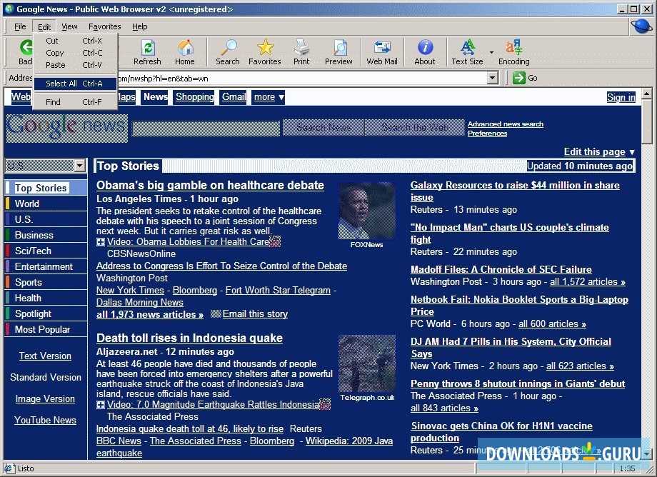The image size is (657, 477).
Task: Open 'all 1,973 news articles' link
Action: pyautogui.click(x=150, y=314)
